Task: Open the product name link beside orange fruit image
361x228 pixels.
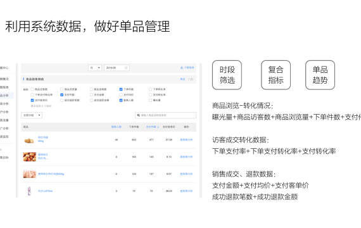Action: 43,156
